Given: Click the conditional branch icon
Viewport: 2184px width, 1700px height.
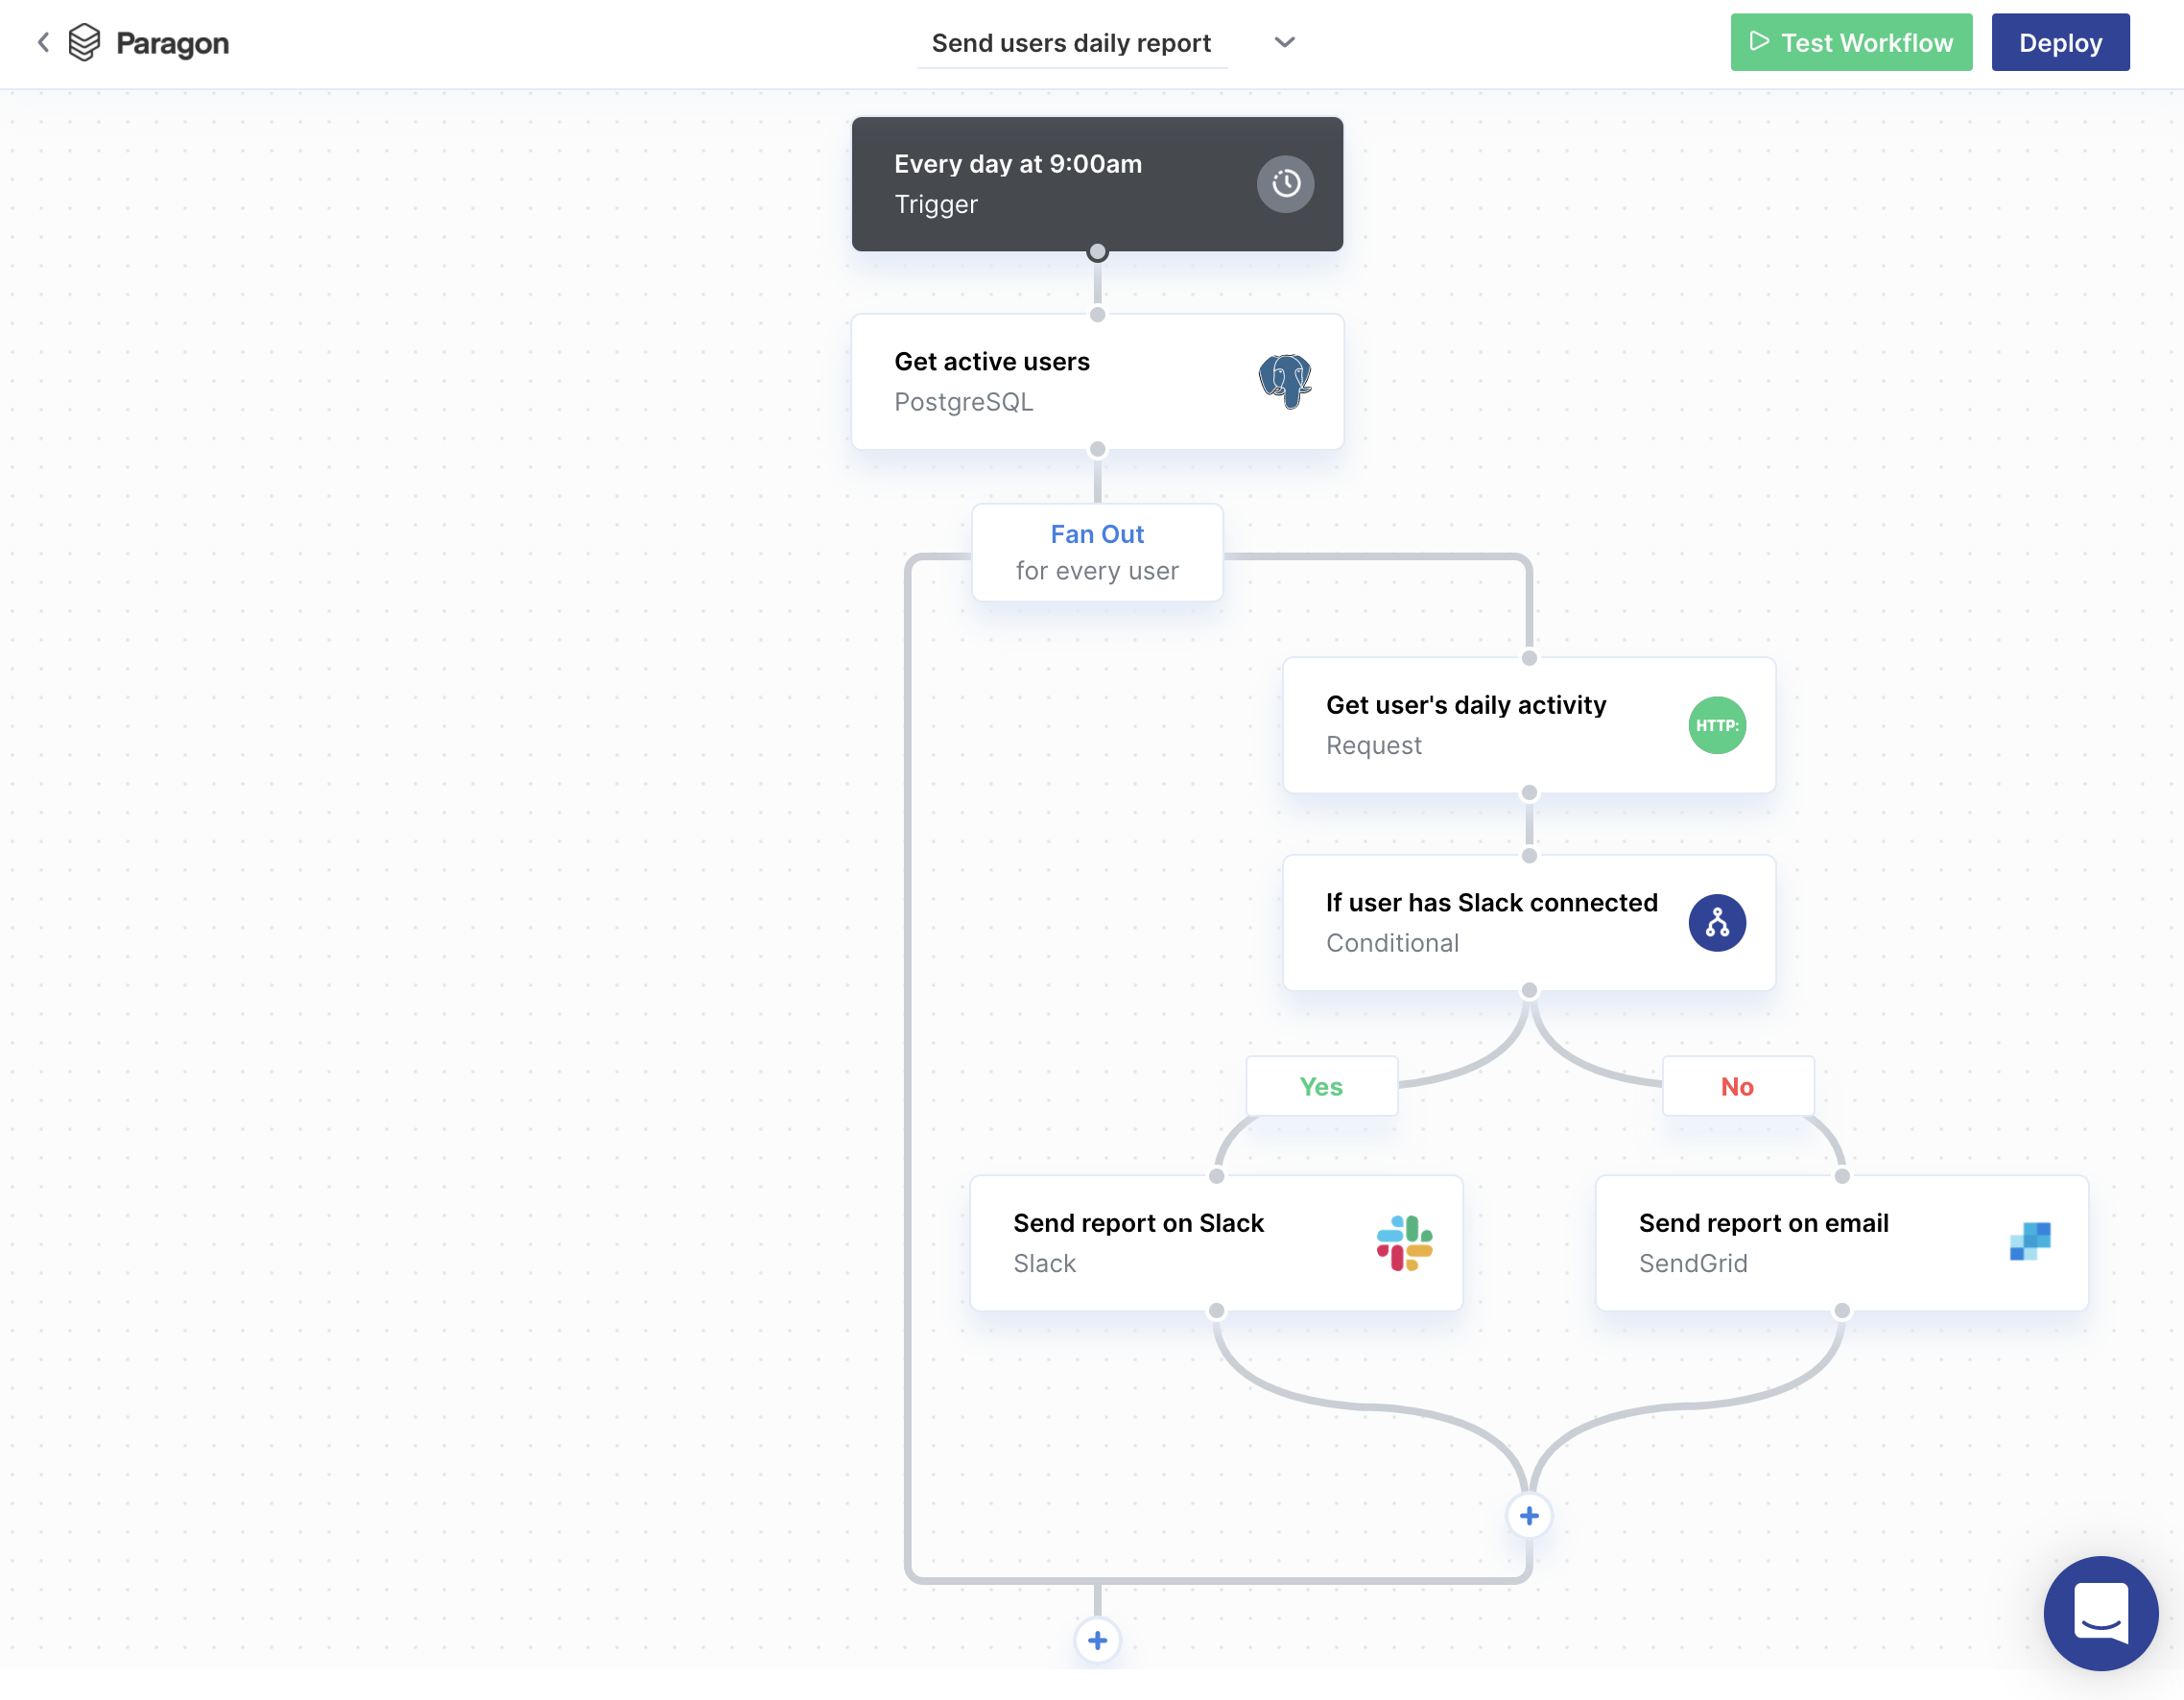Looking at the screenshot, I should click(1716, 922).
